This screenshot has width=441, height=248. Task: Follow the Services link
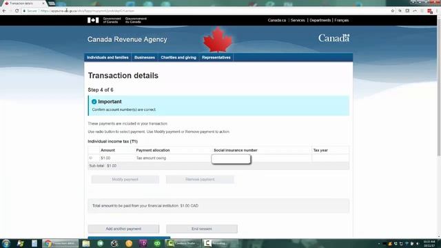pyautogui.click(x=298, y=20)
